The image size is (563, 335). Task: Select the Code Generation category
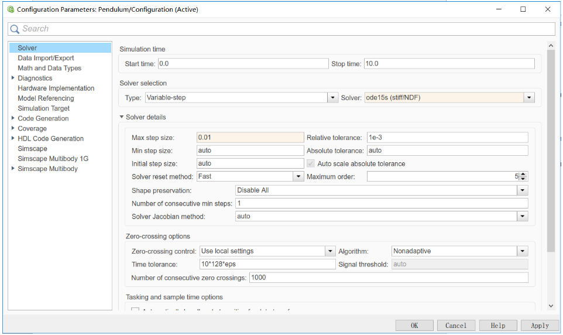click(43, 118)
